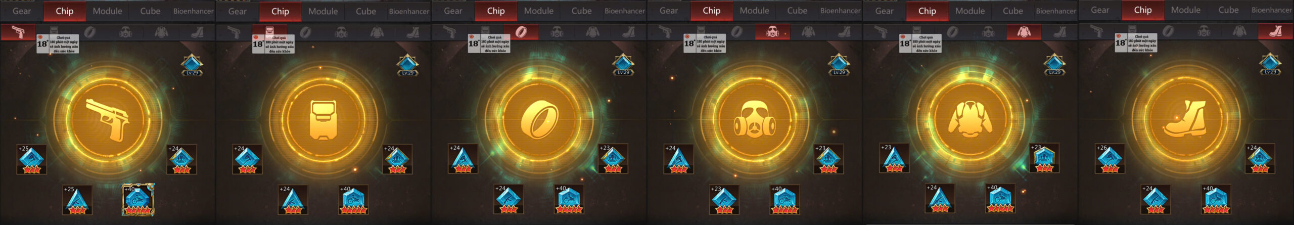The width and height of the screenshot is (1294, 225).
Task: Open the gold-framed +40 chip in pistol panel
Action: (x=138, y=200)
